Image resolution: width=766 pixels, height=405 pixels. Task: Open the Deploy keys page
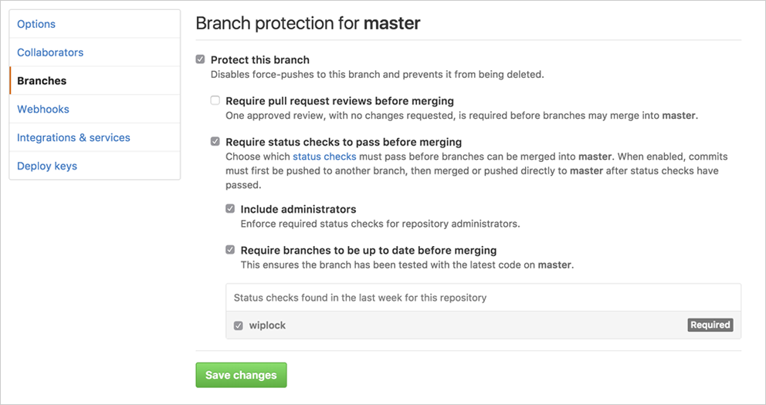click(x=47, y=166)
